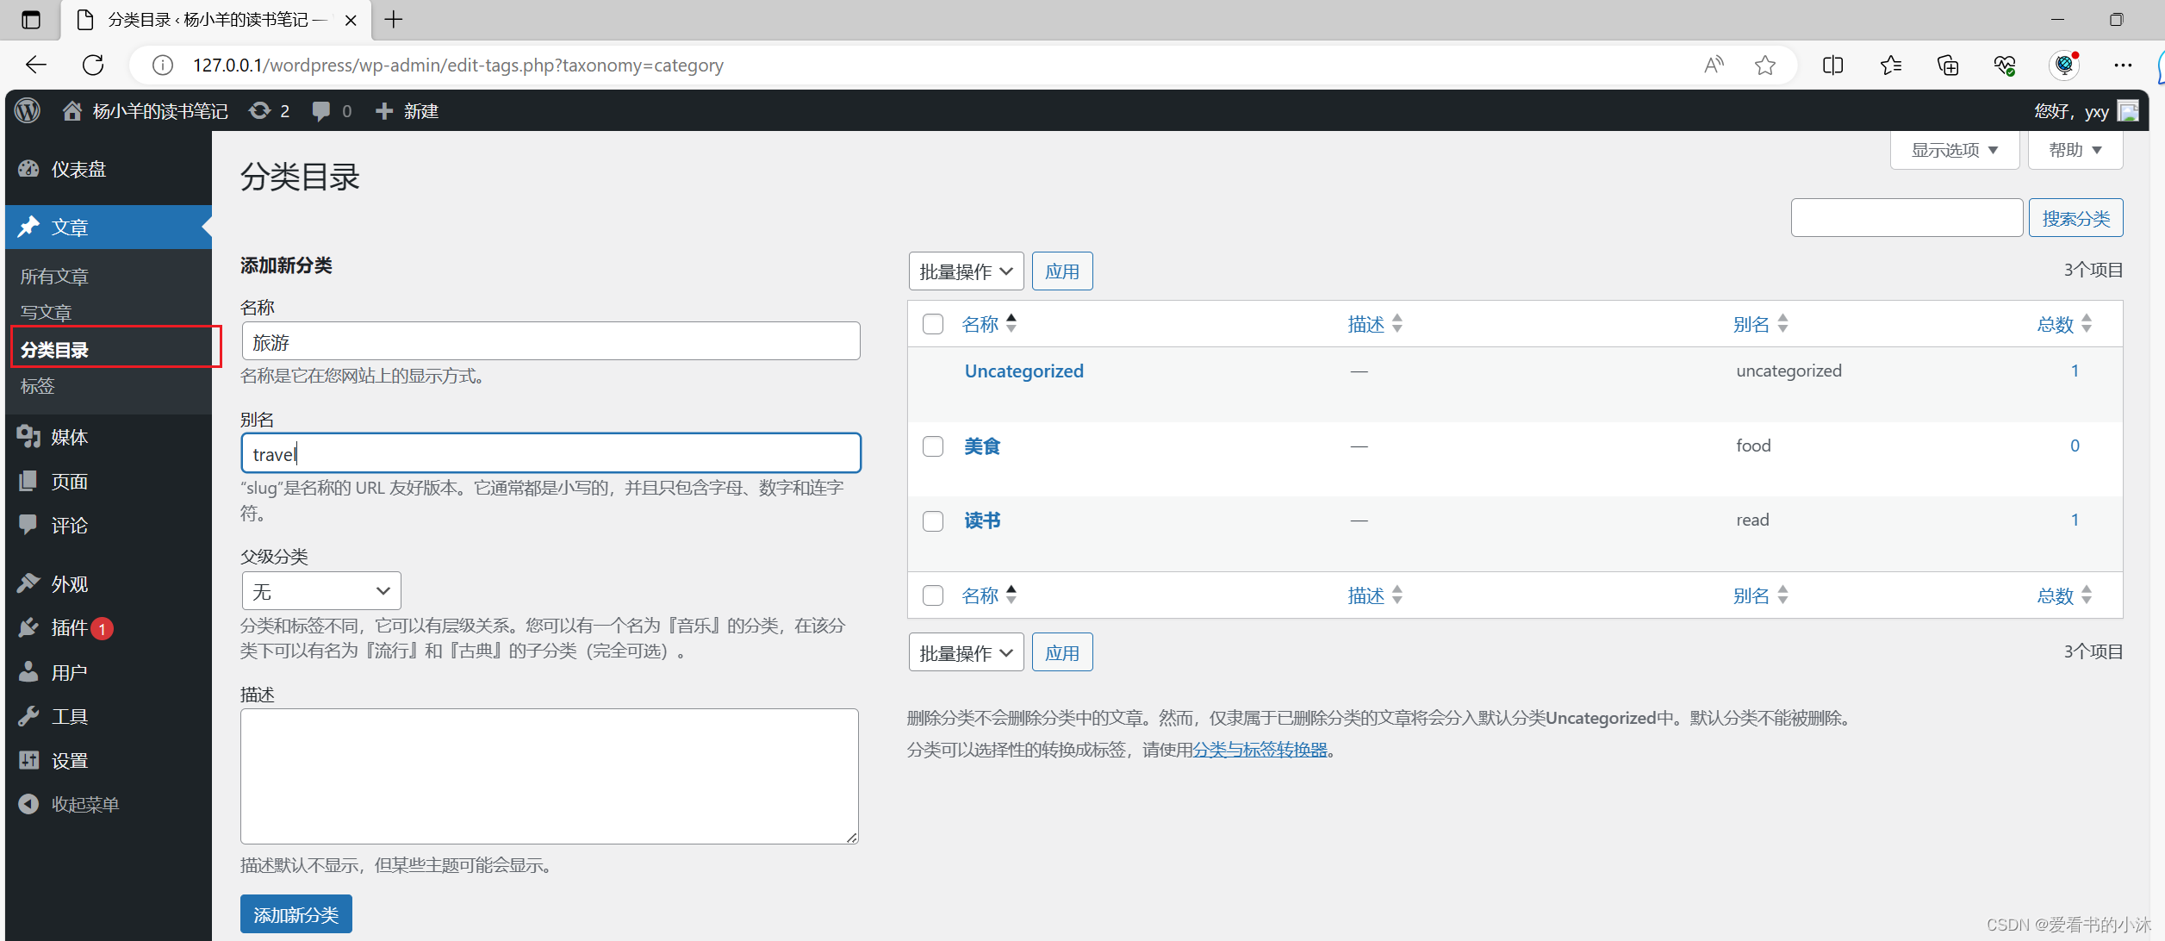Screen dimensions: 2165x941
Task: Open 设置 settings menu in sidebar
Action: pos(109,760)
